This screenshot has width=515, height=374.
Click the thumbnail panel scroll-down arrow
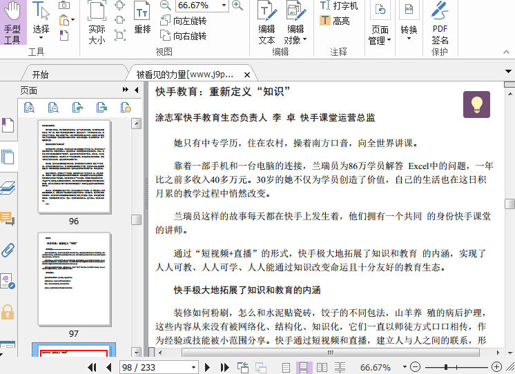(136, 352)
